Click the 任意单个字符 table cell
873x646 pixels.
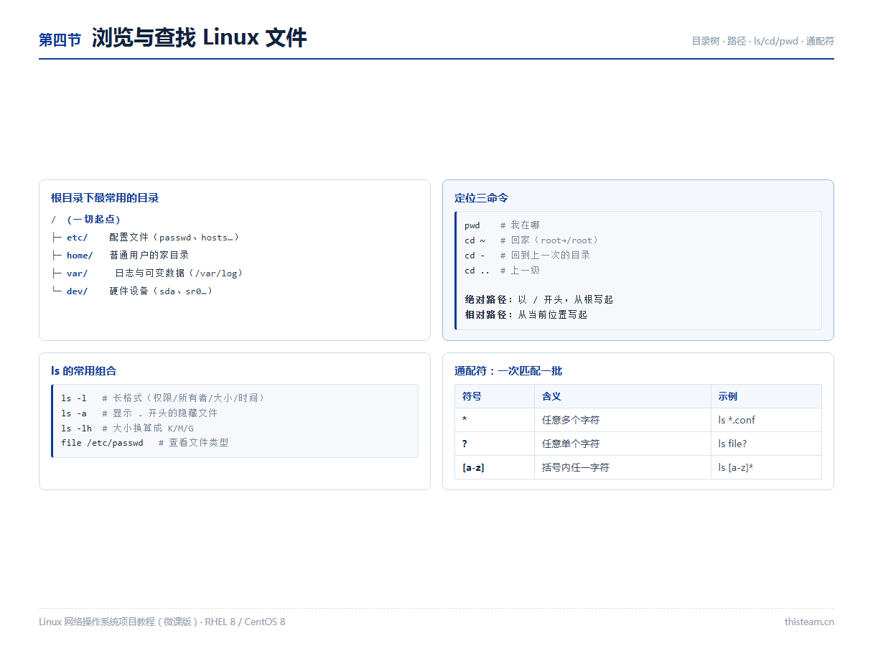pyautogui.click(x=622, y=444)
